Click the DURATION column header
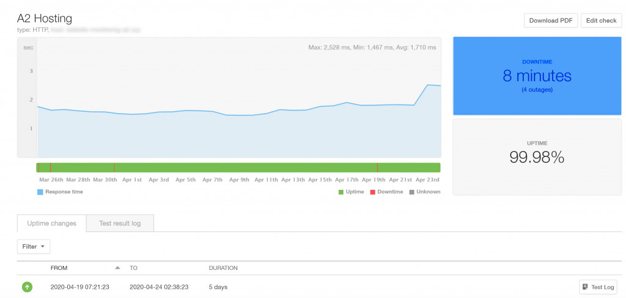 tap(223, 267)
